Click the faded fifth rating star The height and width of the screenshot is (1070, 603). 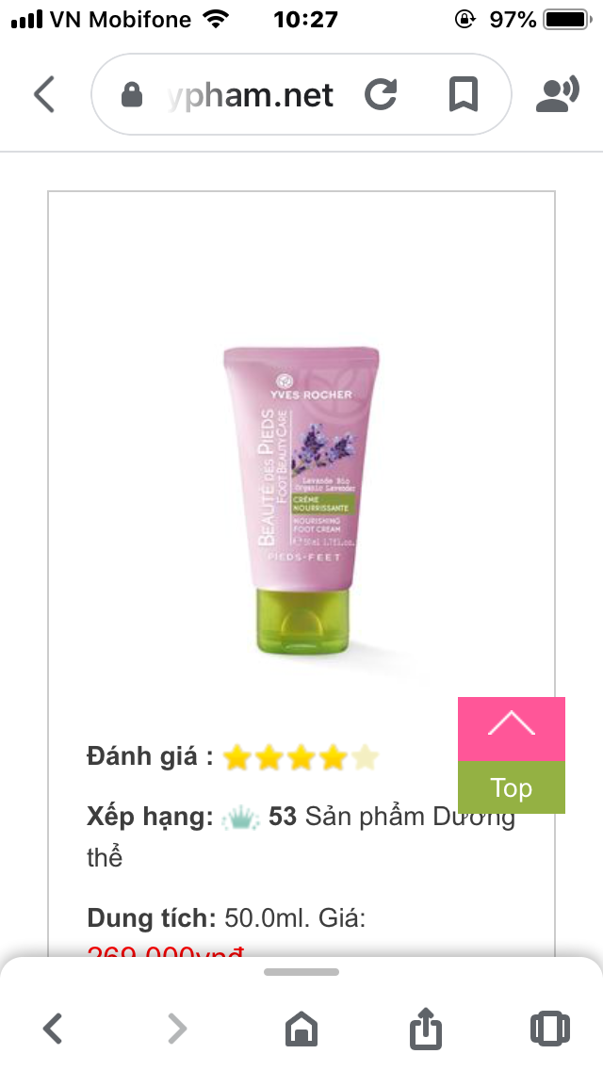click(366, 757)
